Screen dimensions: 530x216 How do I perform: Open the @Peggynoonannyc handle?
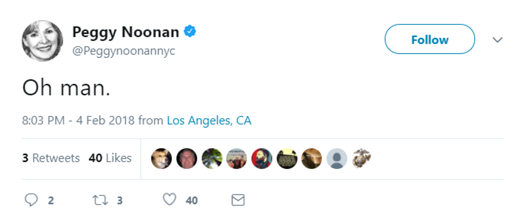(x=124, y=51)
